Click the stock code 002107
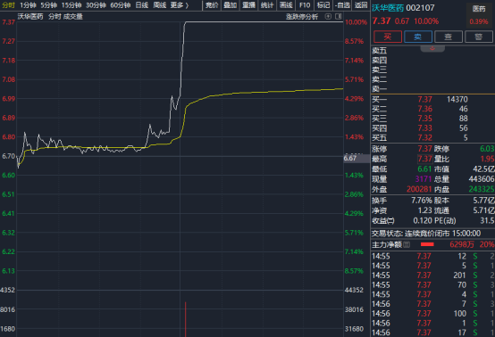 [x=420, y=8]
